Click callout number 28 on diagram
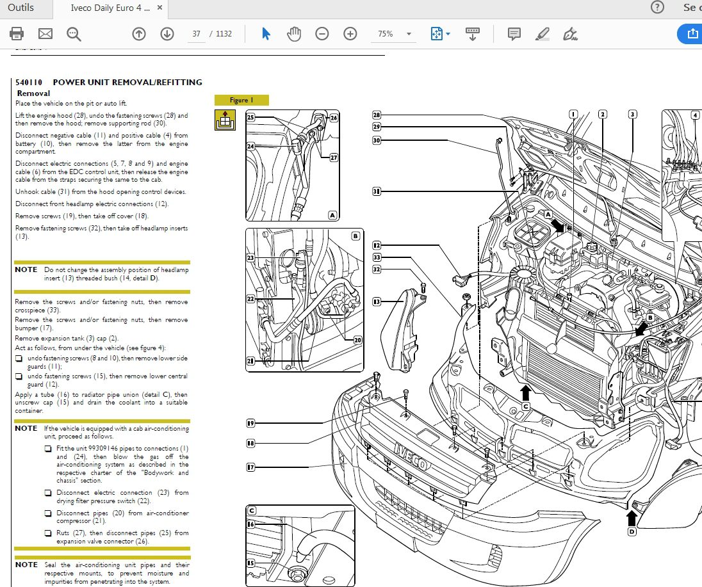702x587 pixels. pos(377,115)
